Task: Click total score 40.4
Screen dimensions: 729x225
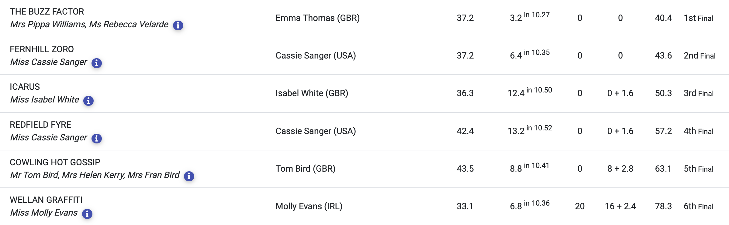Action: [x=663, y=18]
